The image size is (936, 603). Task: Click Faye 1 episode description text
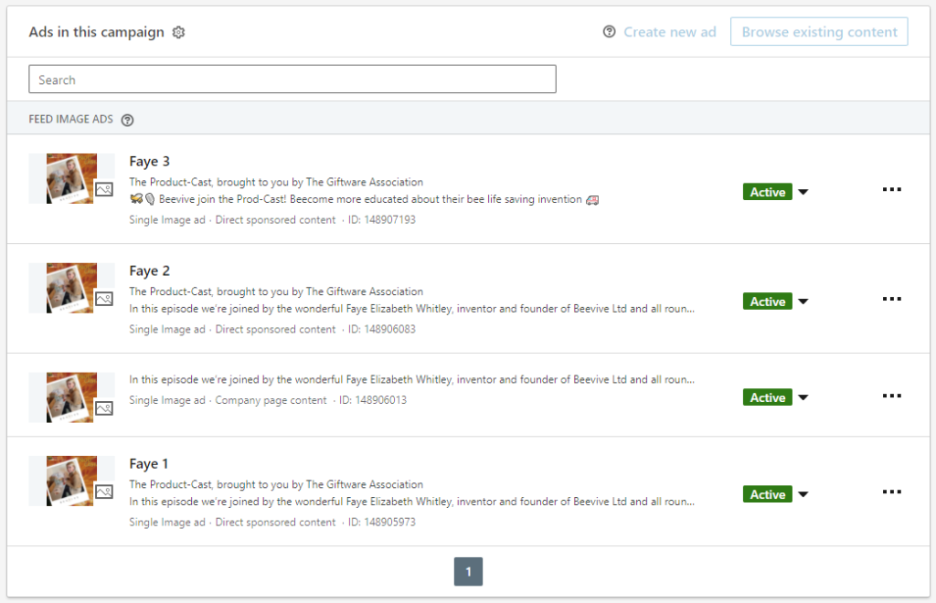tap(412, 502)
